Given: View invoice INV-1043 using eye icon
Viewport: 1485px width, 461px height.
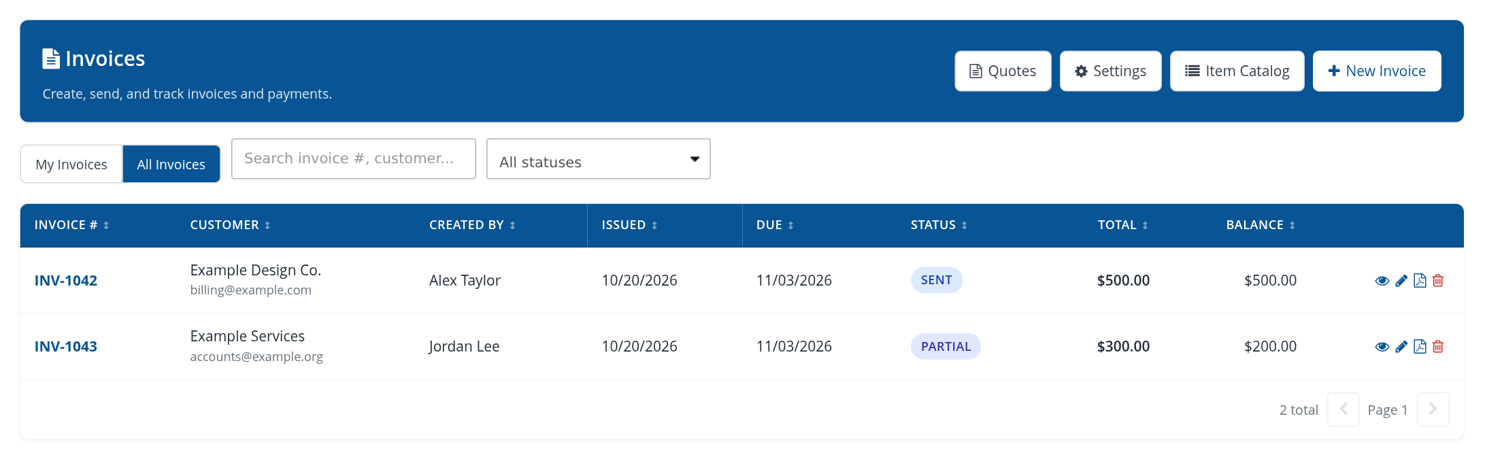Looking at the screenshot, I should 1382,347.
